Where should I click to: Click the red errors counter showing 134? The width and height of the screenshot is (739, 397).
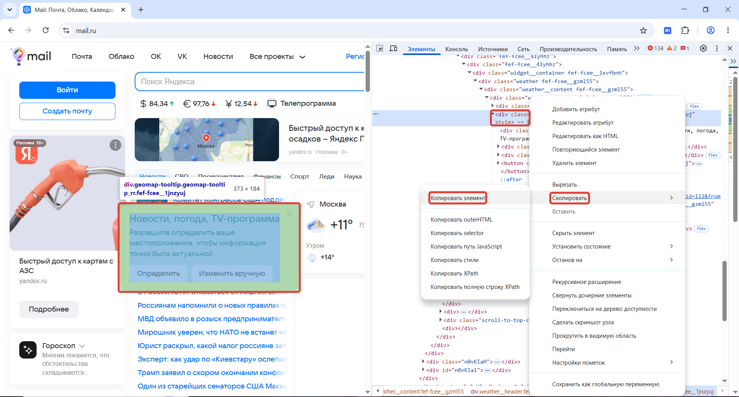pyautogui.click(x=655, y=48)
